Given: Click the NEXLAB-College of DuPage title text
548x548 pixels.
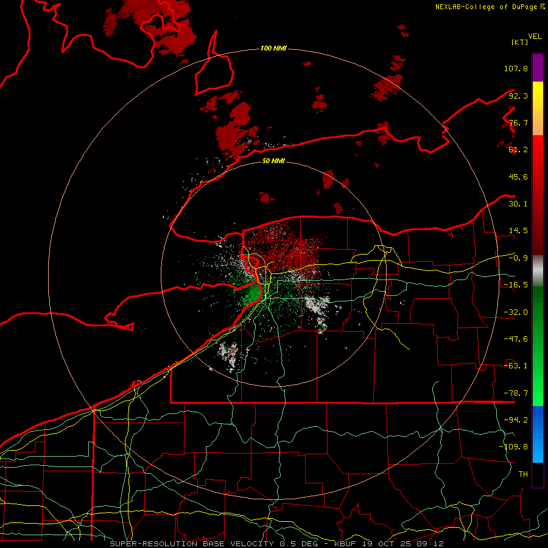Looking at the screenshot, I should tap(486, 7).
